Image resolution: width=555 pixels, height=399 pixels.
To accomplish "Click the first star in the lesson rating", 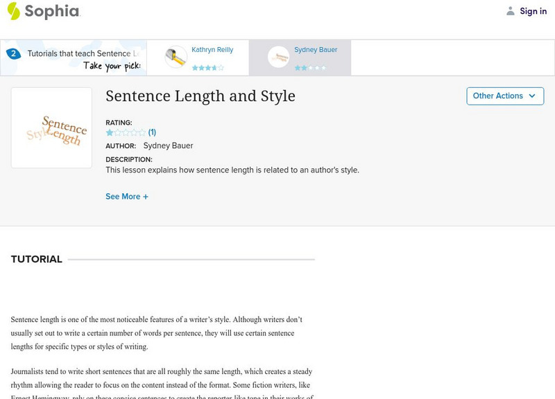I will pos(110,132).
